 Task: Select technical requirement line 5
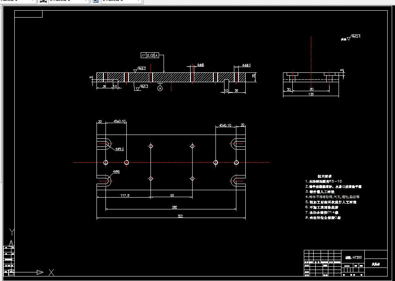(331, 202)
